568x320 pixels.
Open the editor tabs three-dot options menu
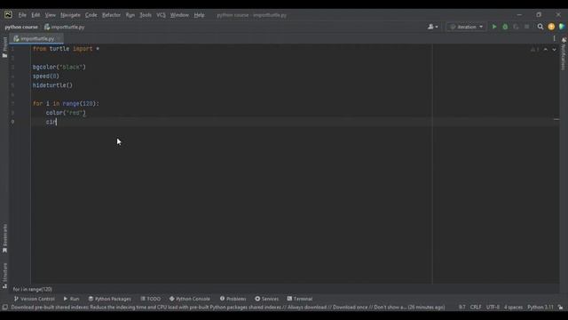pyautogui.click(x=554, y=38)
